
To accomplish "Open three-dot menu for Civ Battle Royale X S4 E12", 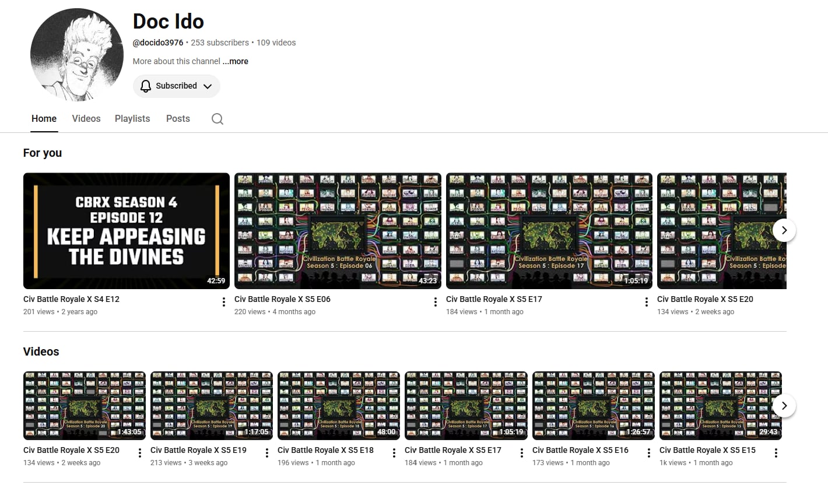I will pyautogui.click(x=224, y=302).
